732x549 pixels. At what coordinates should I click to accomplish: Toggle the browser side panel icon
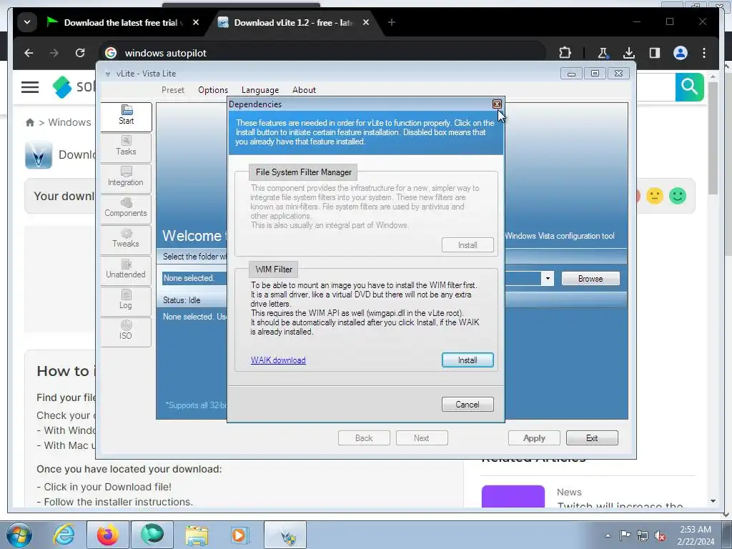tap(655, 53)
